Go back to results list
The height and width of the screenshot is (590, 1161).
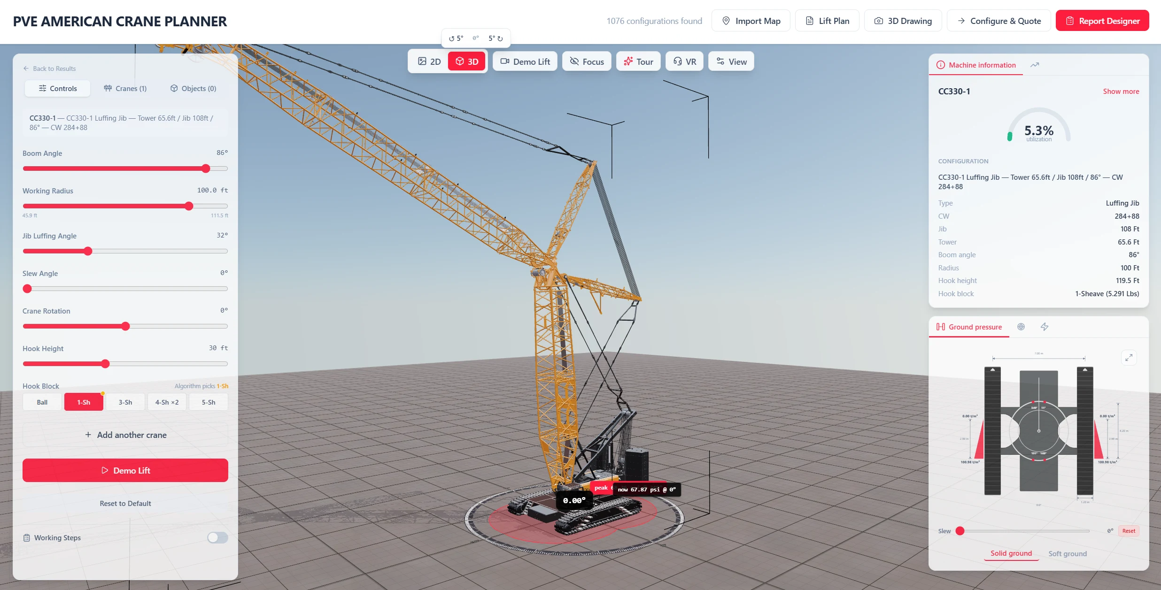point(49,69)
